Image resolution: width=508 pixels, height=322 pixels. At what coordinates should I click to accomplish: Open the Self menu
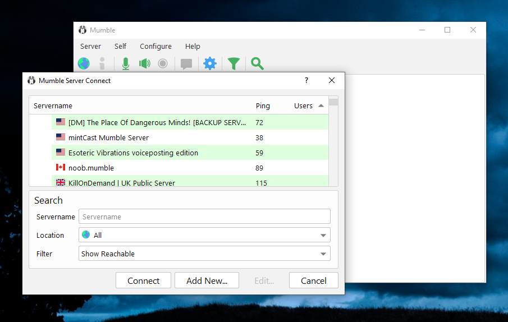click(x=120, y=46)
